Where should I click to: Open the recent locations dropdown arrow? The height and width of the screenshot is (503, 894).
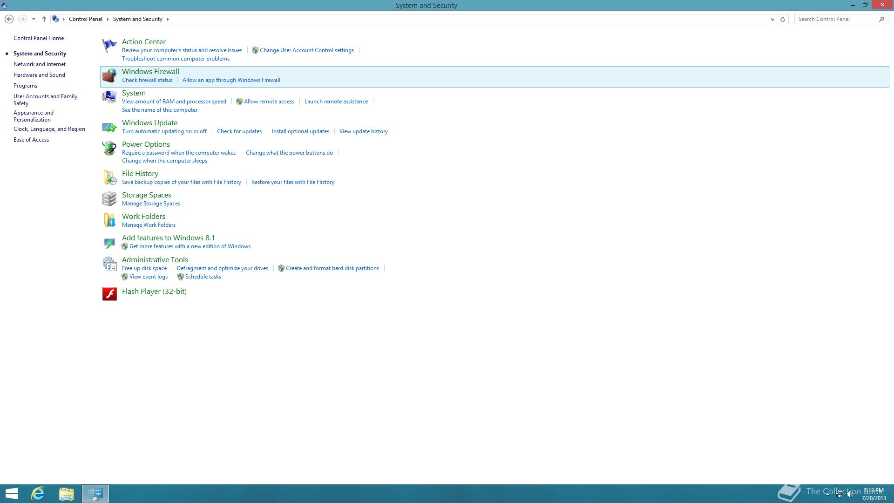click(x=34, y=19)
